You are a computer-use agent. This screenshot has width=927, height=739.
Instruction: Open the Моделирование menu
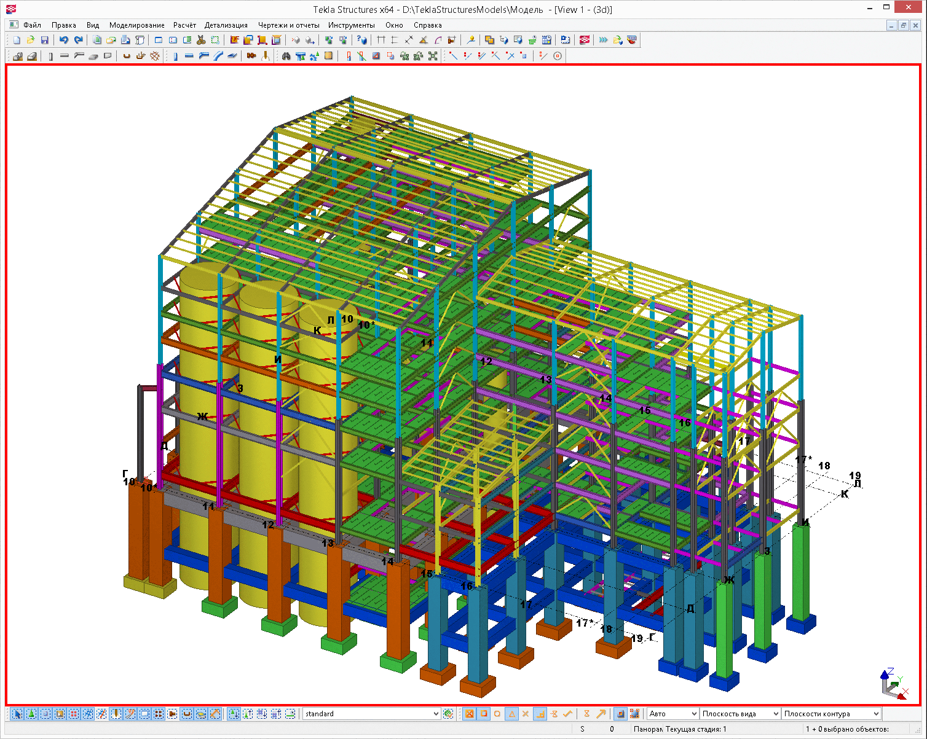point(136,25)
